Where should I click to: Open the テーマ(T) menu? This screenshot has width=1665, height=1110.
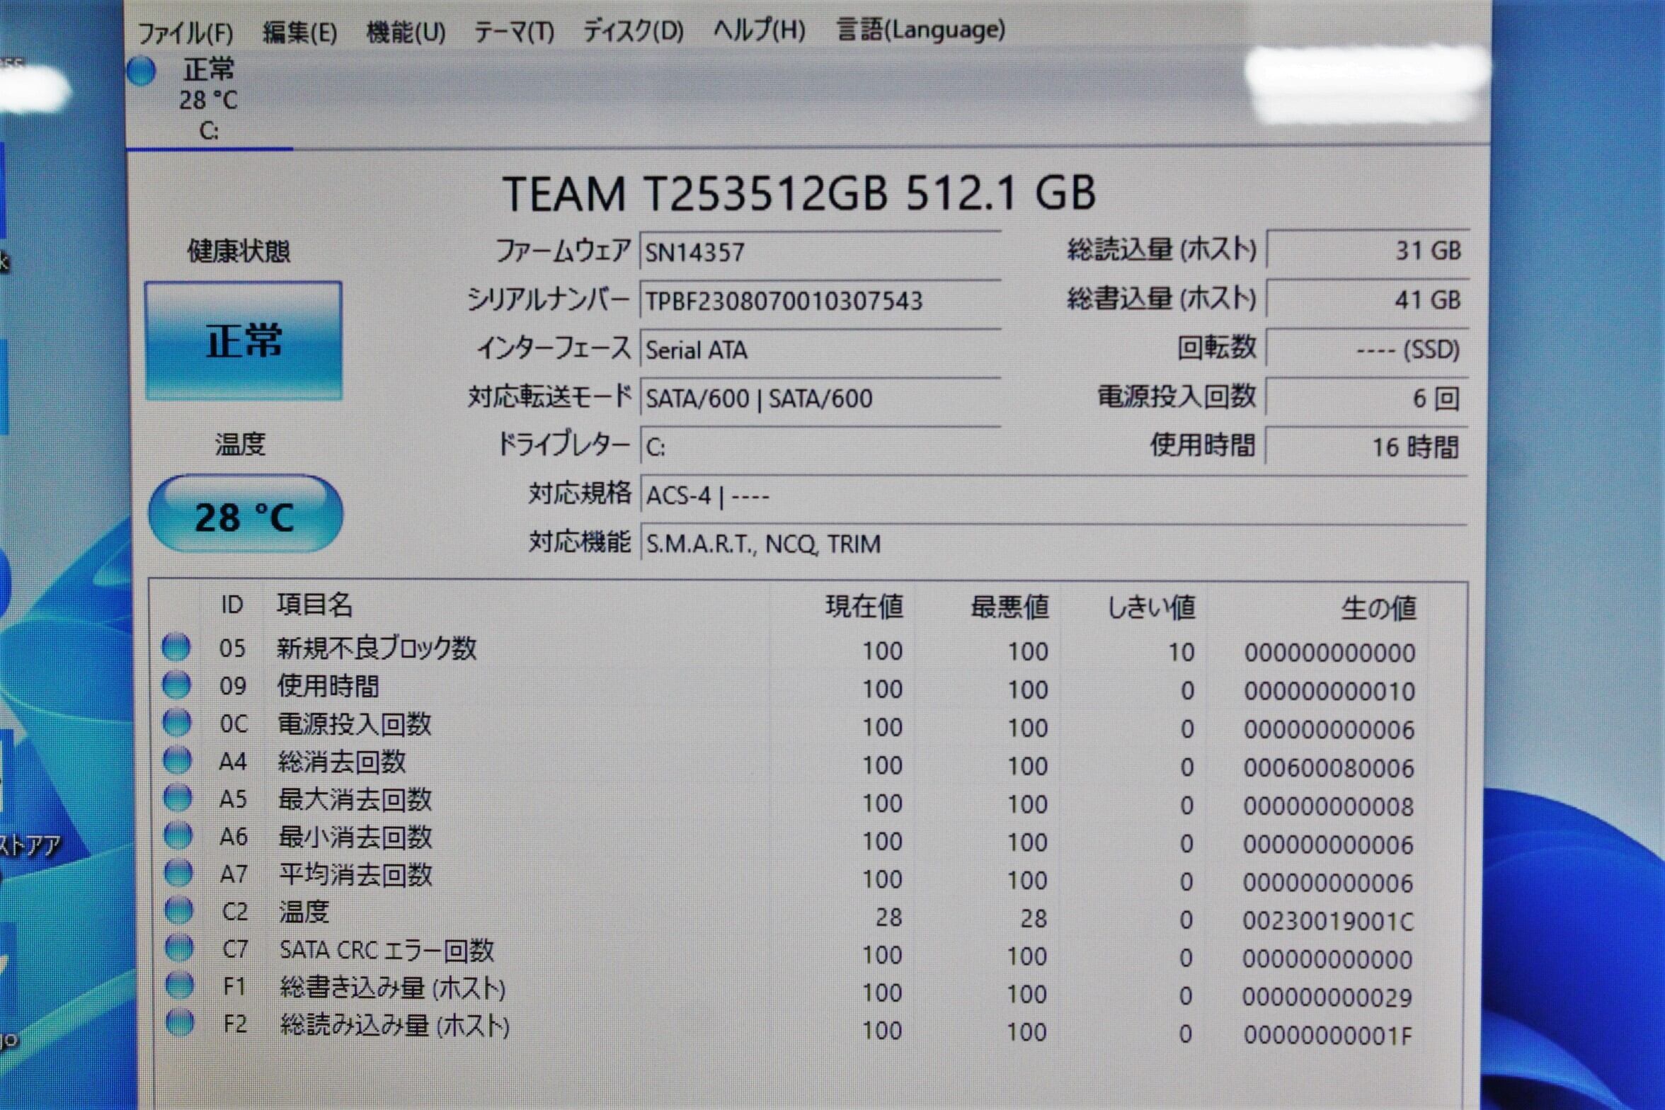pos(514,32)
